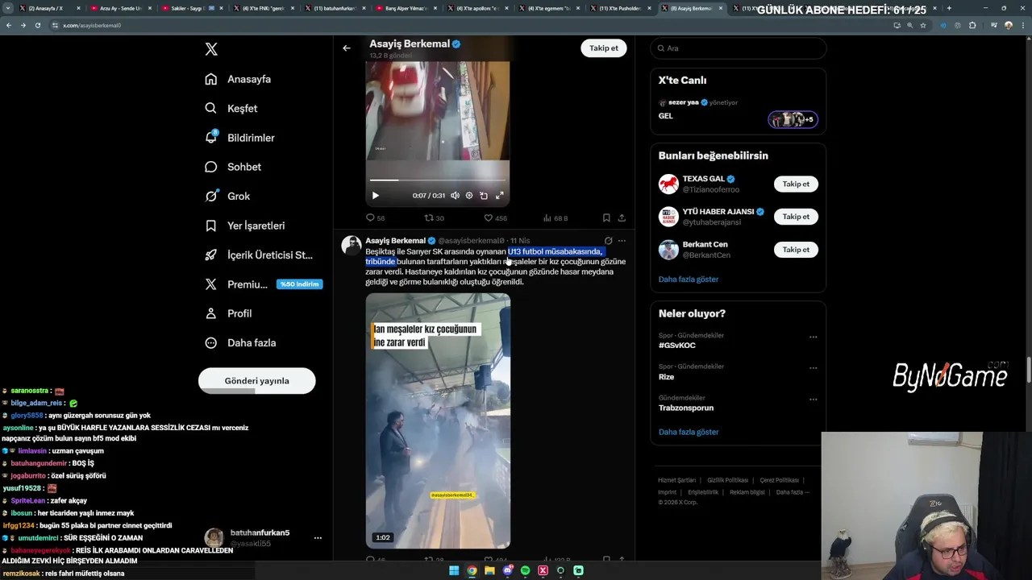Enter fullscreen on first video
Image resolution: width=1032 pixels, height=580 pixels.
point(499,196)
